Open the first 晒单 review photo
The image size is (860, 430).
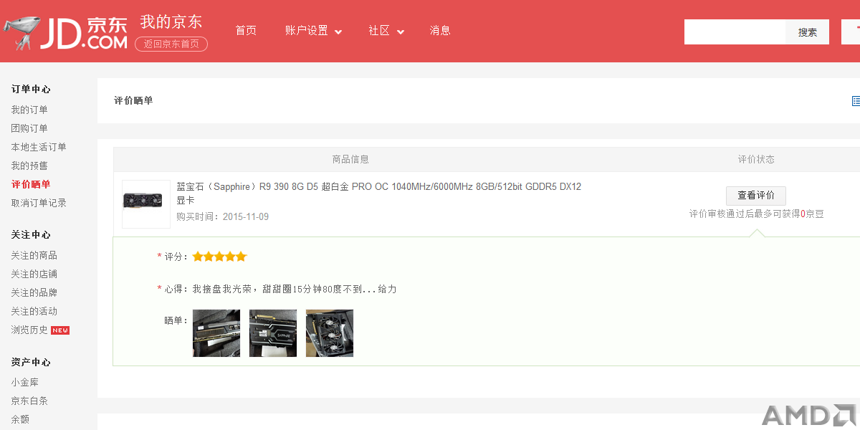point(216,333)
